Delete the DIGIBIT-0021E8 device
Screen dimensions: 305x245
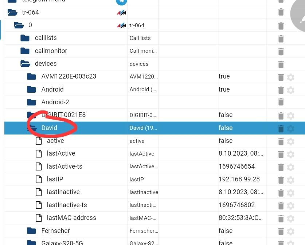pos(281,116)
